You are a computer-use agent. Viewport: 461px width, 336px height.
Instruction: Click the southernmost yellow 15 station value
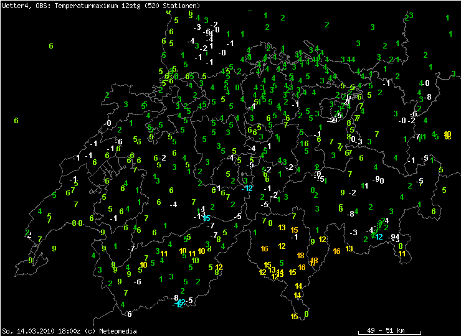coord(294,317)
